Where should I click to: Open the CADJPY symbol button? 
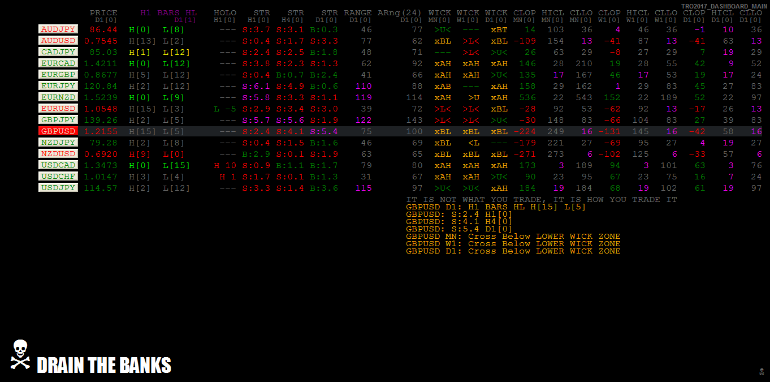click(58, 51)
